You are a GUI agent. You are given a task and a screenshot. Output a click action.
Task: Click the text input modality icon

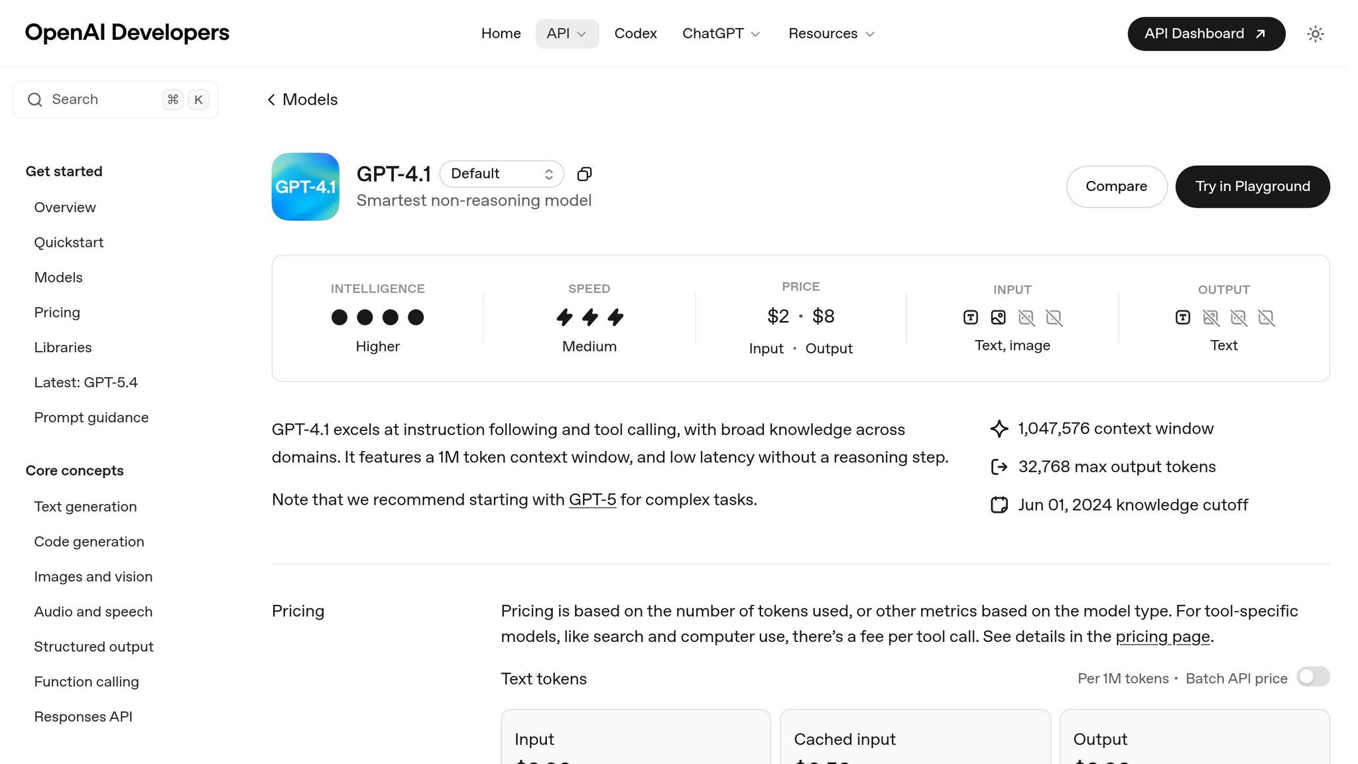[970, 318]
